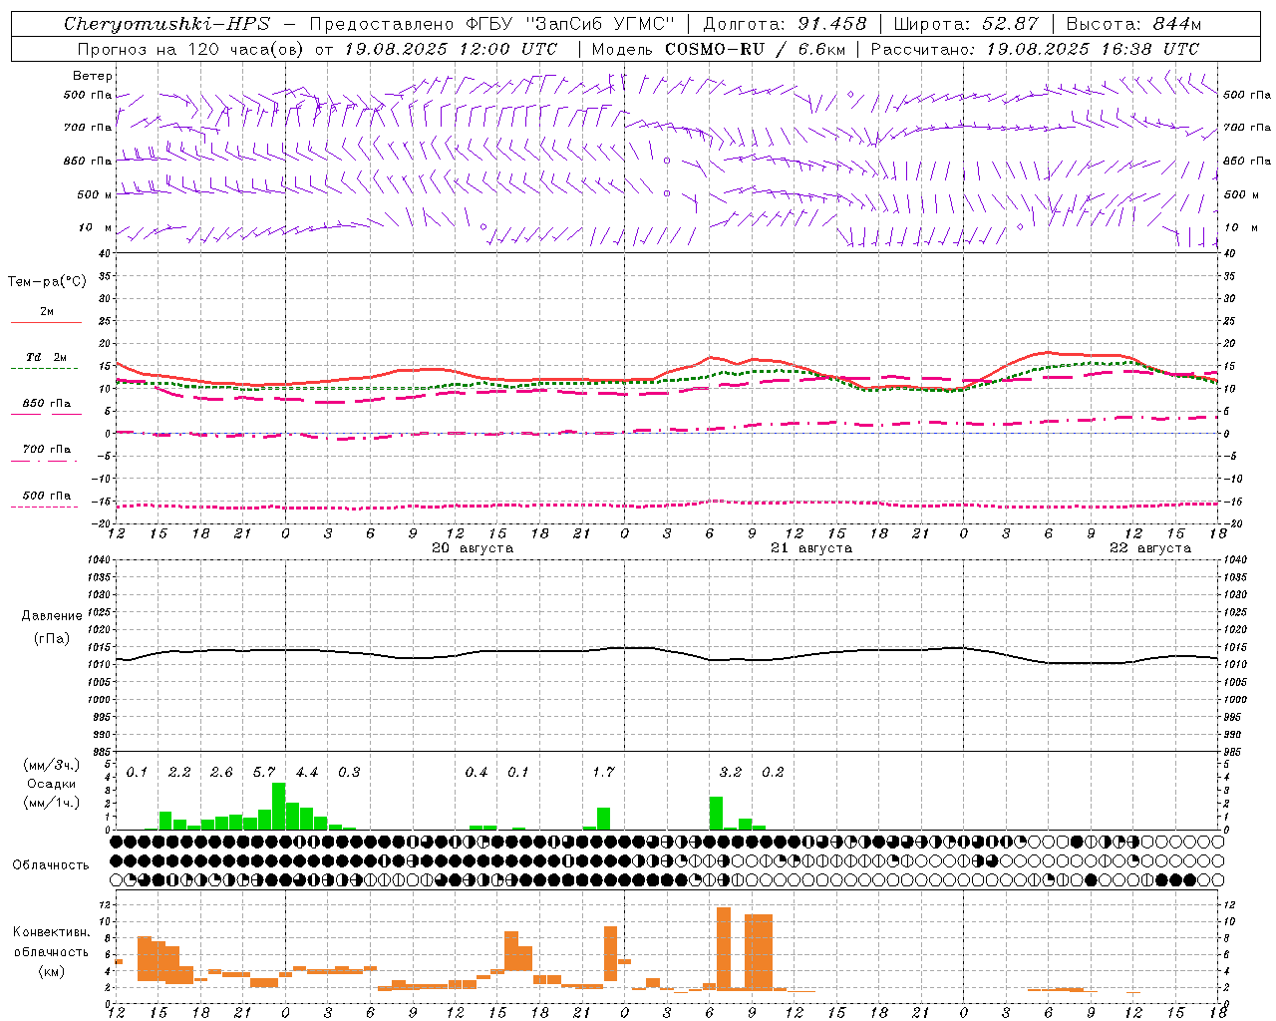
Task: Click the Давление pressure section label
Action: (x=52, y=615)
